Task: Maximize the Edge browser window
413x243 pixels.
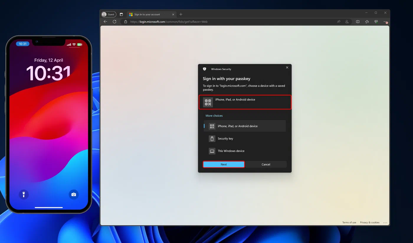Action: point(376,13)
